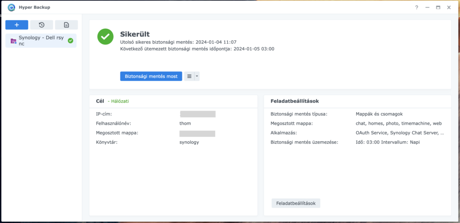Click the help question mark icon
This screenshot has width=460, height=223.
[x=416, y=8]
